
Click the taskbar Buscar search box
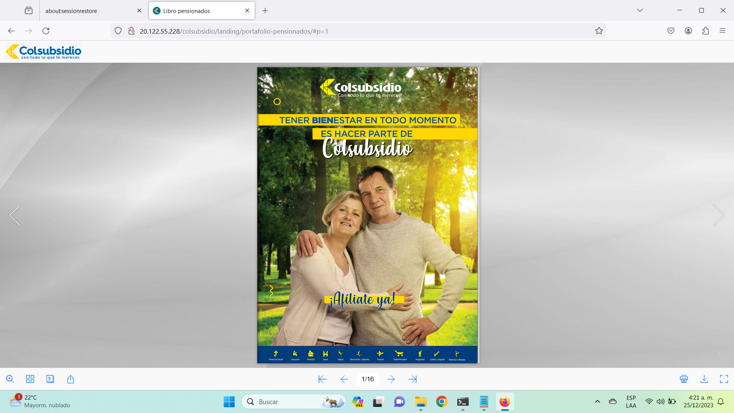[x=294, y=402]
